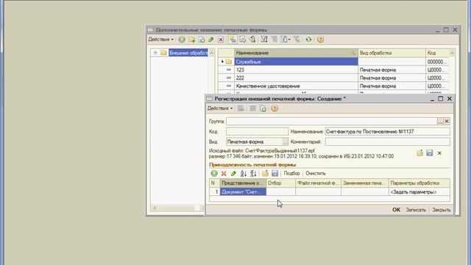Expand the Внешние обработки tree node
471x265 pixels.
(x=155, y=53)
